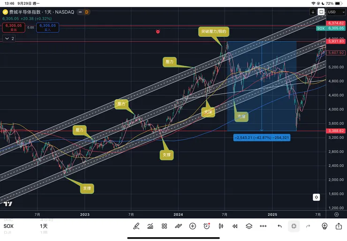Image resolution: width=347 pixels, height=241 pixels.
Task: Tap the down arrow icon near USD
Action: 313,12
